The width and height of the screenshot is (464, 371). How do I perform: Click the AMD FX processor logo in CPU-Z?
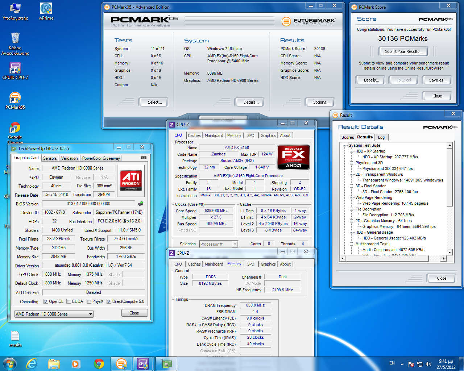(x=293, y=157)
